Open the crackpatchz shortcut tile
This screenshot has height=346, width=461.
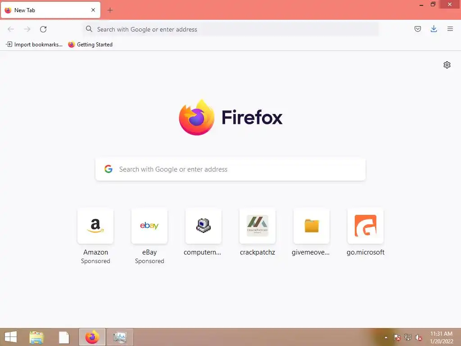coord(258,226)
